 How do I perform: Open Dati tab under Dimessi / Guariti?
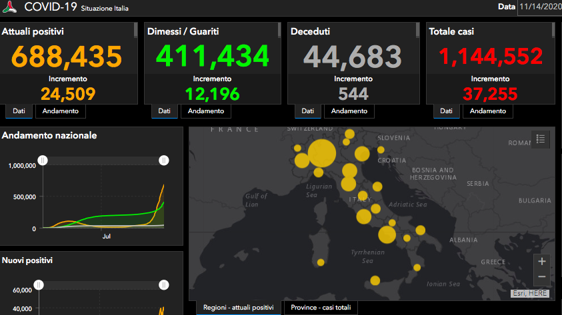(x=164, y=111)
